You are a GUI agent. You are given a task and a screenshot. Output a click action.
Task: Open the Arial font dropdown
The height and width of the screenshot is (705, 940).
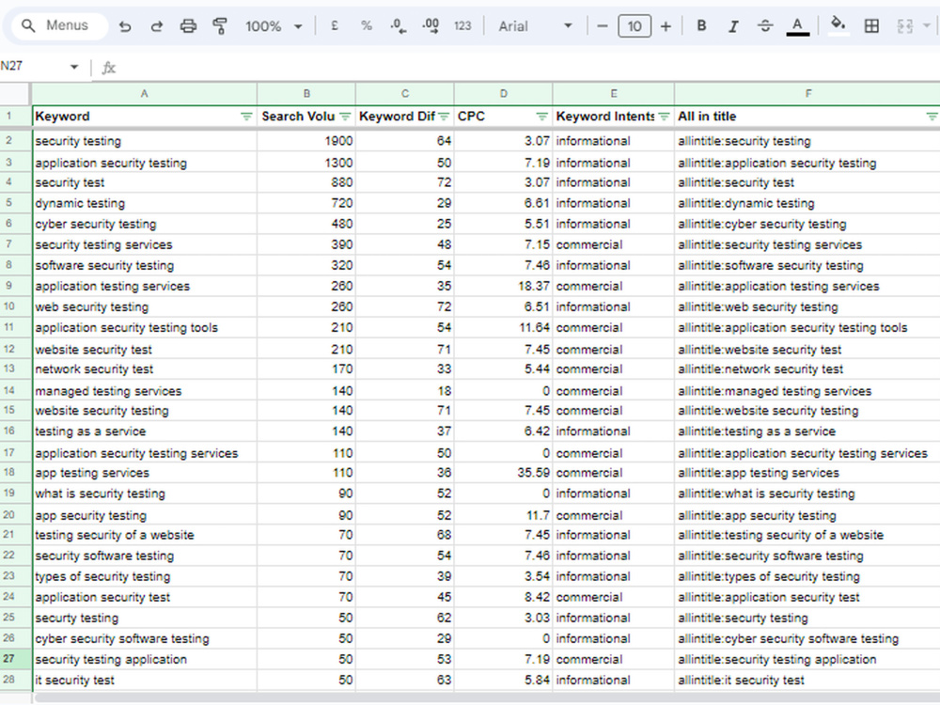pyautogui.click(x=536, y=26)
